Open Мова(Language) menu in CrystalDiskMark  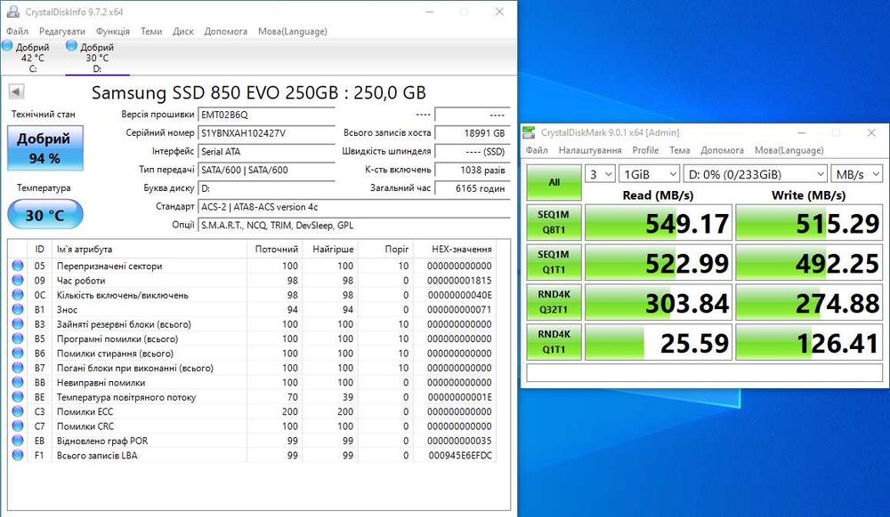click(789, 150)
